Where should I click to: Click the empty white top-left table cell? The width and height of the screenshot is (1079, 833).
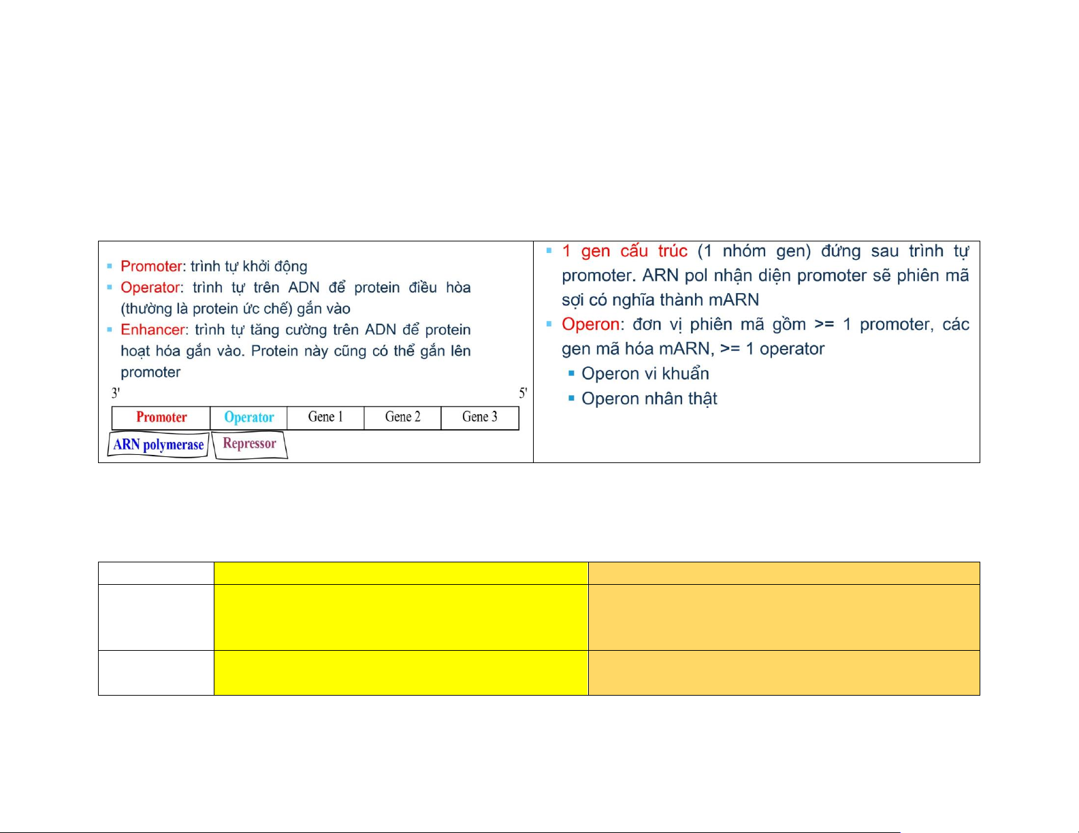coord(156,573)
